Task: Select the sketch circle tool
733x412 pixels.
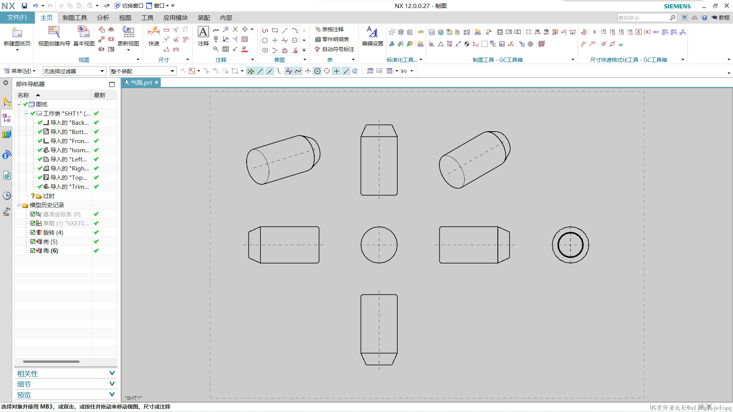Action: pos(265,40)
